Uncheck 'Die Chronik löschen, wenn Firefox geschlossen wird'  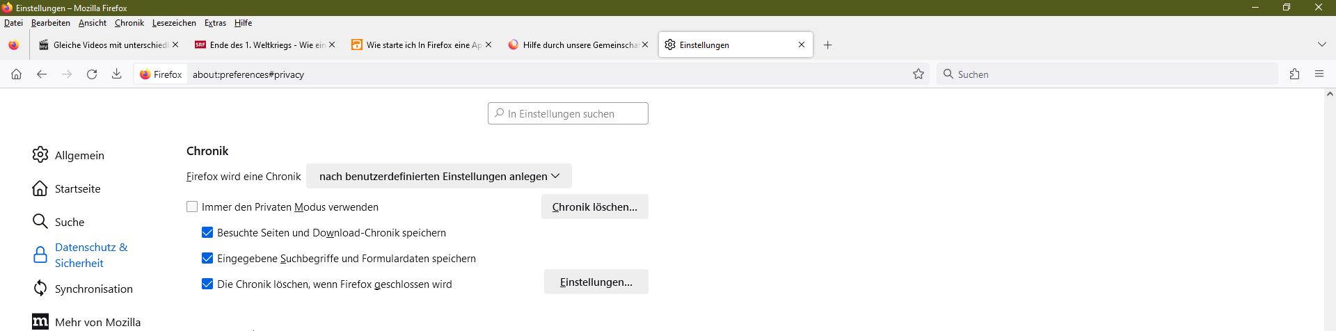point(207,284)
